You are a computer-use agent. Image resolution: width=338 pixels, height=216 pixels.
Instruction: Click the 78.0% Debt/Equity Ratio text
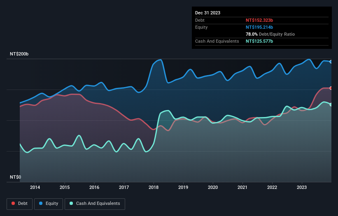(270, 34)
